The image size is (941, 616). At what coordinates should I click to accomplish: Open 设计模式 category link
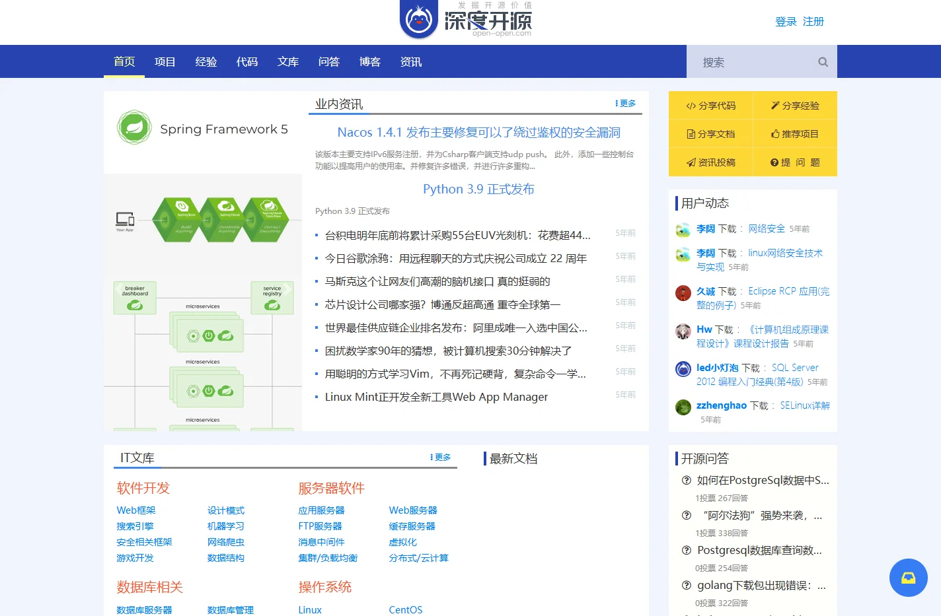point(226,510)
